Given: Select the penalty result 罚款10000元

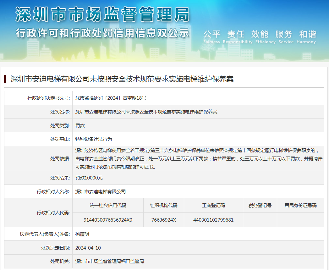Looking at the screenshot, I should tap(89, 178).
